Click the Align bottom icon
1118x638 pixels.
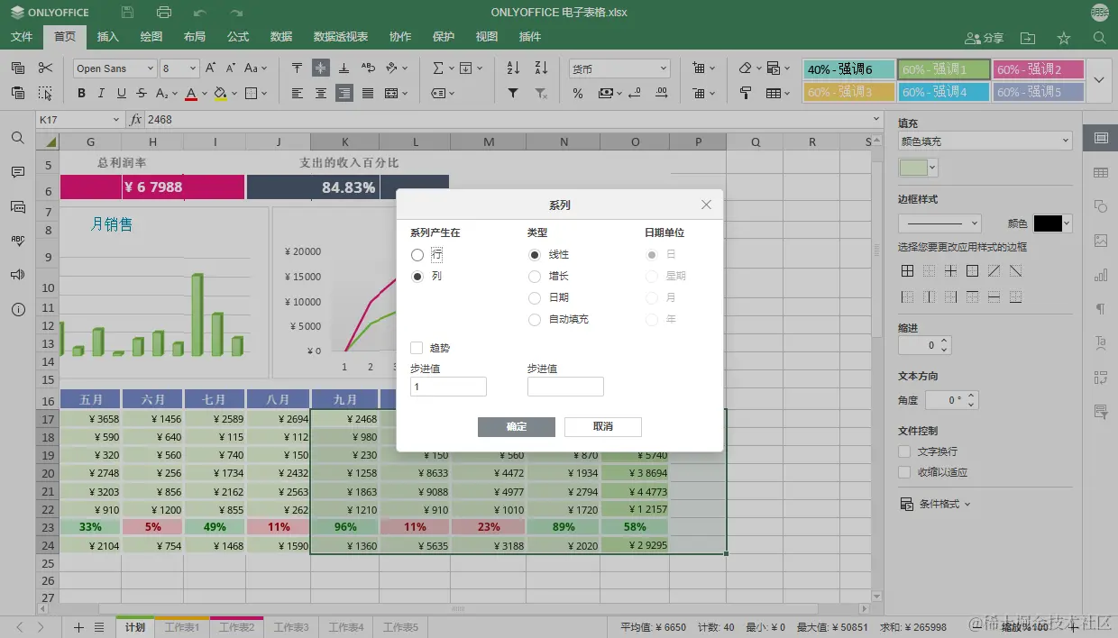(x=344, y=68)
